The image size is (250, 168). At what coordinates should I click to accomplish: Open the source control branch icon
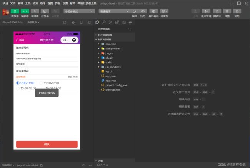tap(110, 22)
